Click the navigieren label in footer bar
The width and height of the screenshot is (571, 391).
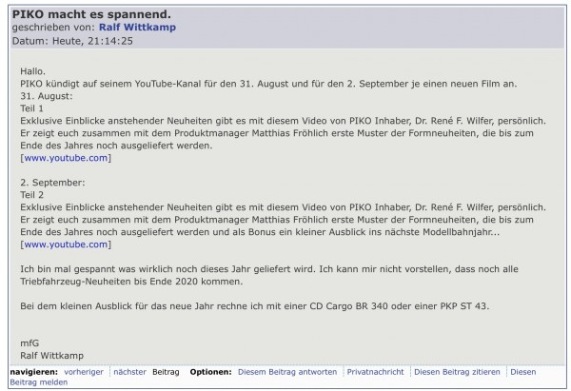(33, 371)
